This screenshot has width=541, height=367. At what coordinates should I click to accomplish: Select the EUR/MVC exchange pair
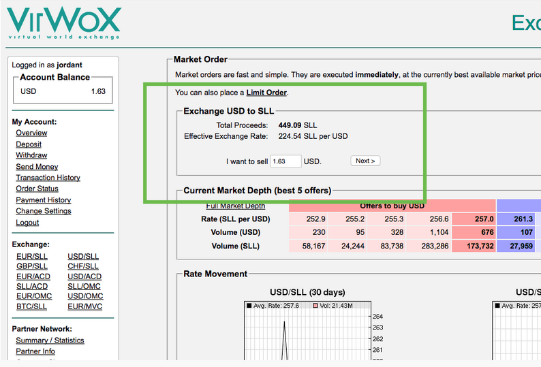(x=85, y=306)
